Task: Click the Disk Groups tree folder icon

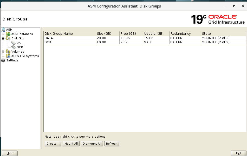Action: click(x=8, y=38)
